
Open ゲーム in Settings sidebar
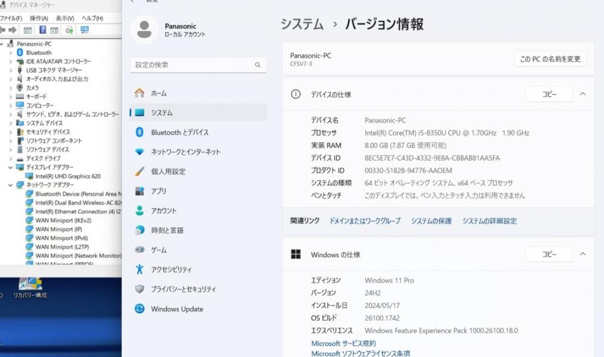(198, 250)
